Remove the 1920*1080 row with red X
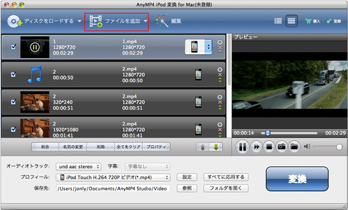The image size is (348, 210). (x=220, y=129)
